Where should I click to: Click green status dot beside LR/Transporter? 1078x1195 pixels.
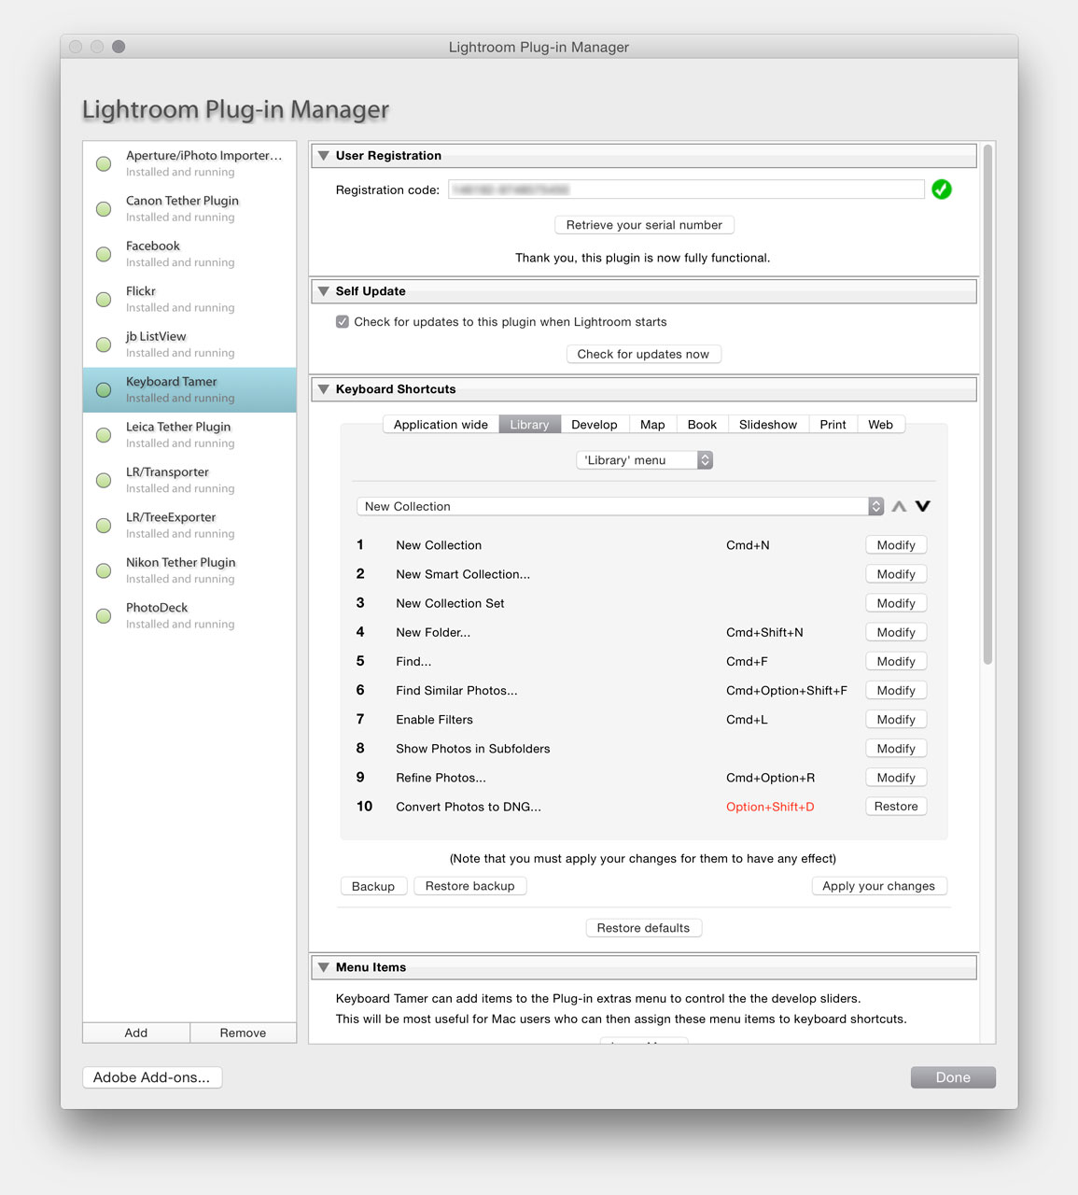click(x=104, y=480)
